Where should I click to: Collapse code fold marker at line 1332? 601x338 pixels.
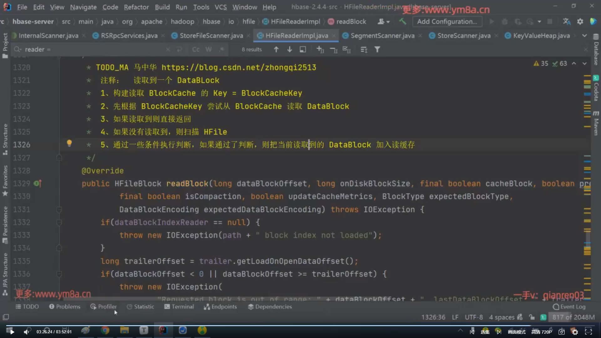click(59, 223)
